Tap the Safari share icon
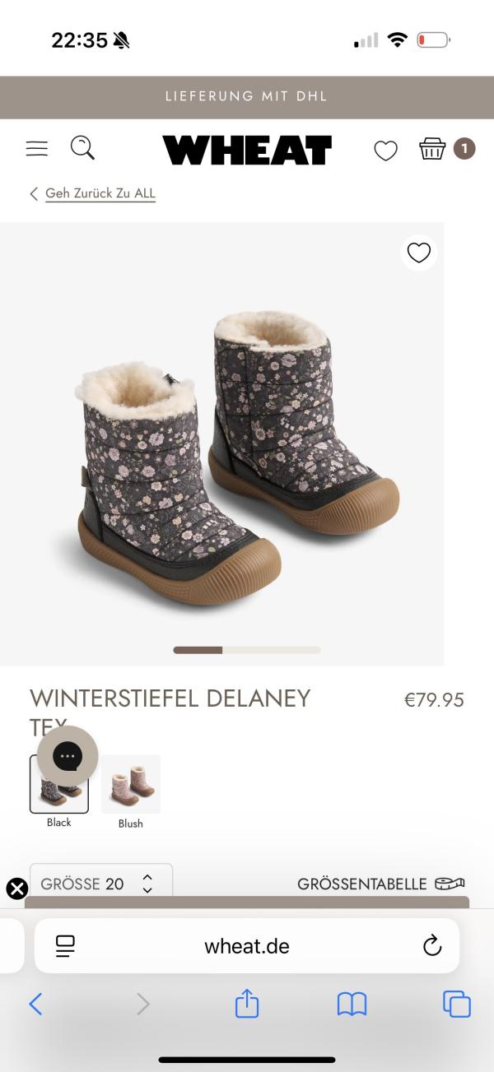 pos(247,1003)
